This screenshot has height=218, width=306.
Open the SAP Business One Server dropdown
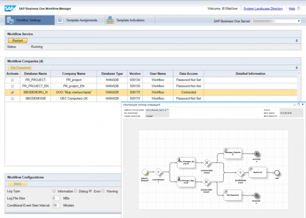[298, 21]
